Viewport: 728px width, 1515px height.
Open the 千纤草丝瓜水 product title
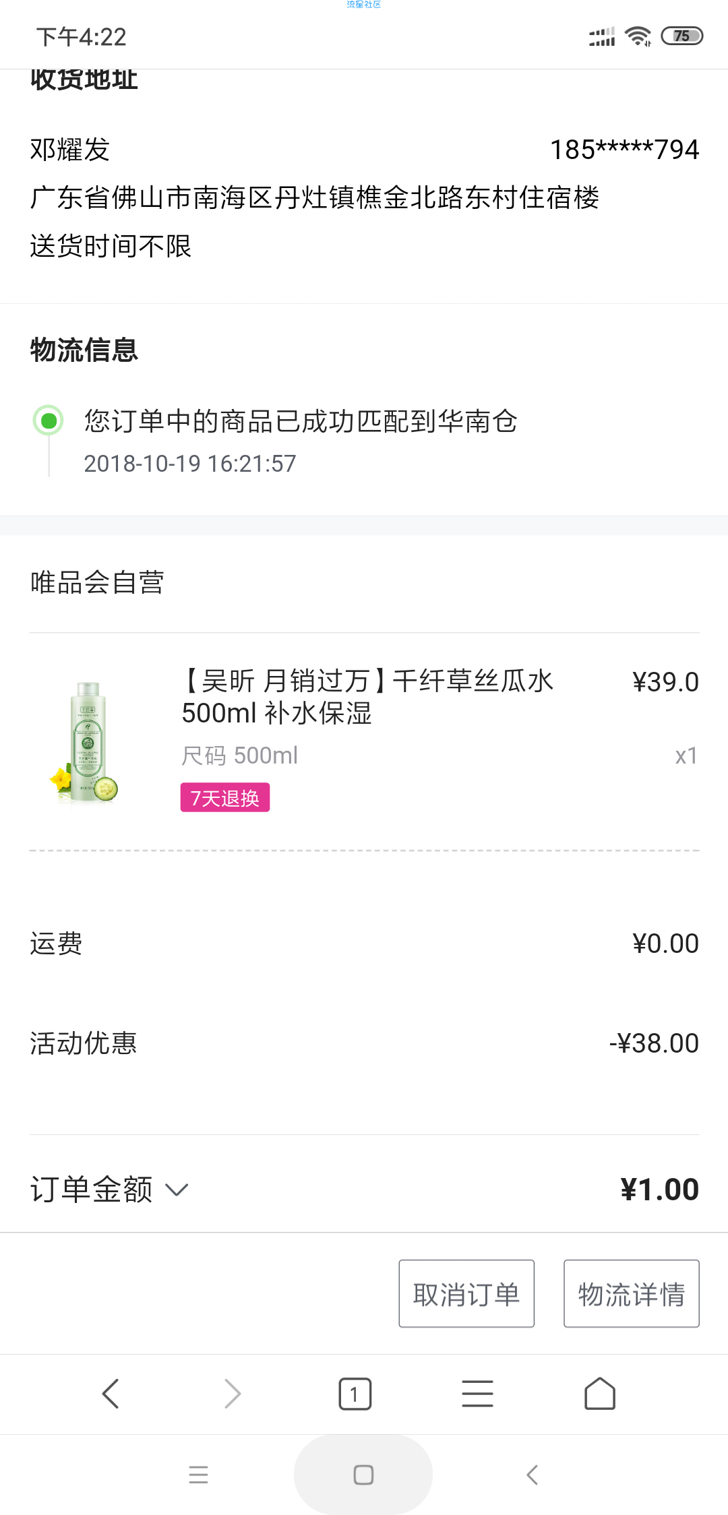click(367, 697)
